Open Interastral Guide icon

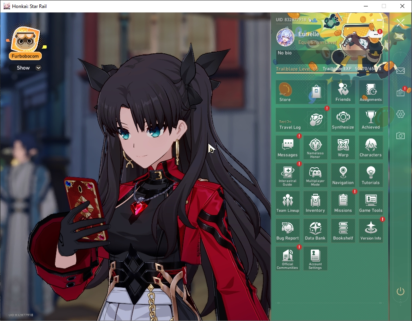coord(288,175)
